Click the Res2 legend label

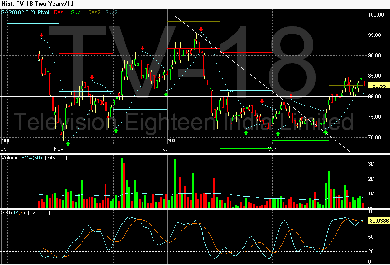point(94,12)
